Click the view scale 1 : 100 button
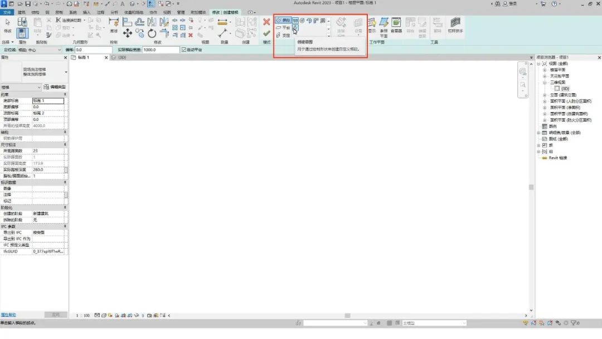 (82, 316)
